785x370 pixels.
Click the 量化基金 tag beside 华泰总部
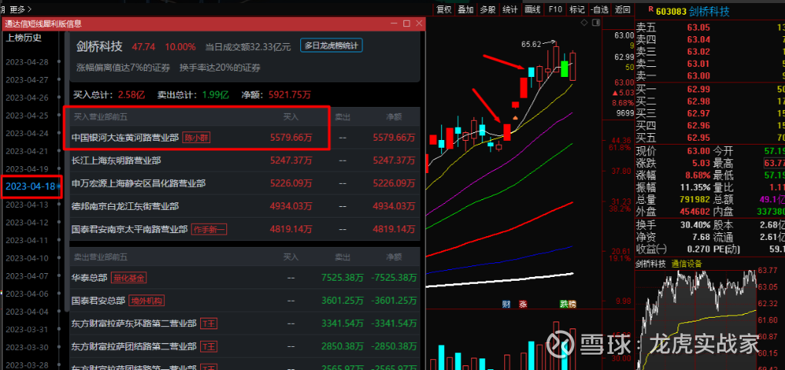click(x=129, y=278)
